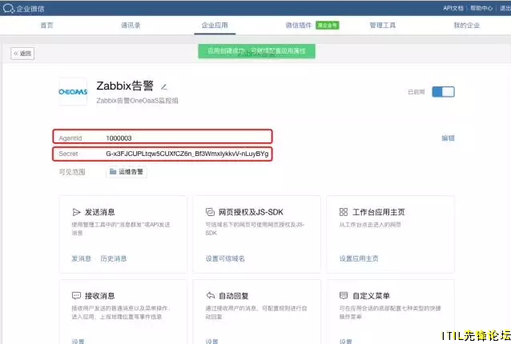Click the 发送消息 paper-plane icon

click(x=76, y=212)
